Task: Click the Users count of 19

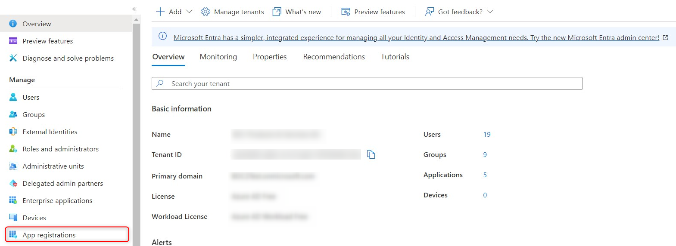Action: tap(487, 135)
